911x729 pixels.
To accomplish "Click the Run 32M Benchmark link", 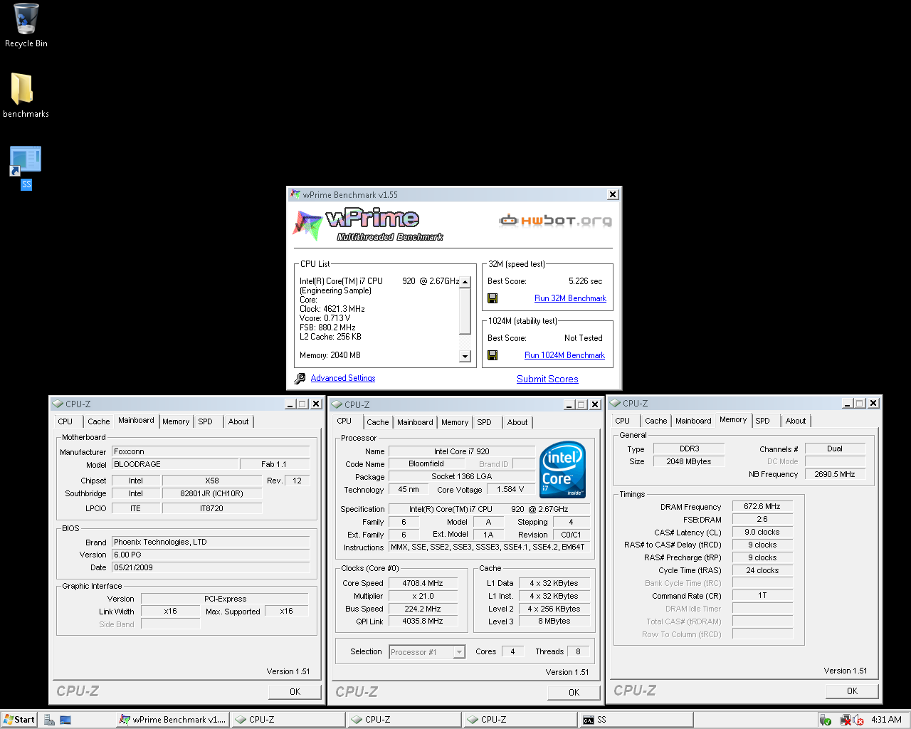I will (570, 298).
